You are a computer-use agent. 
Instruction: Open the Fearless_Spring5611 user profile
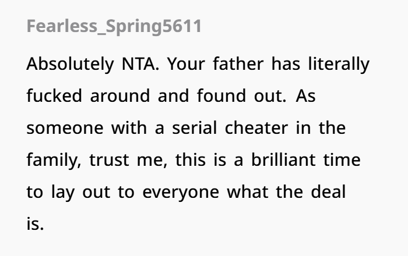click(114, 27)
